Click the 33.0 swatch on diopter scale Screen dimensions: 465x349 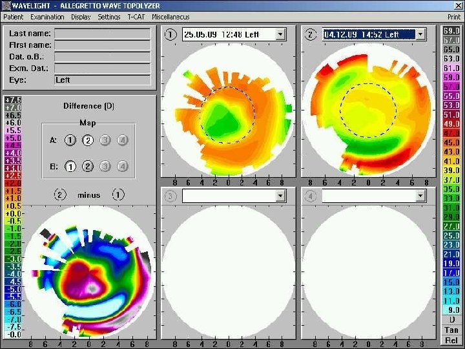coord(451,198)
